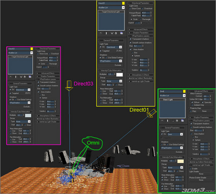This screenshot has width=216, height=194.
Task: Click Remove Modifier trash icon in Direct01 panel
Action: (116, 33)
